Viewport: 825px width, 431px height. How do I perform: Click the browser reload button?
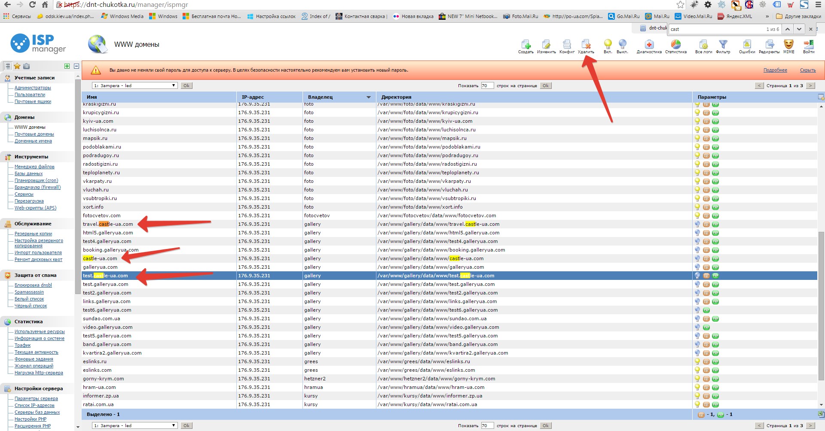(32, 5)
